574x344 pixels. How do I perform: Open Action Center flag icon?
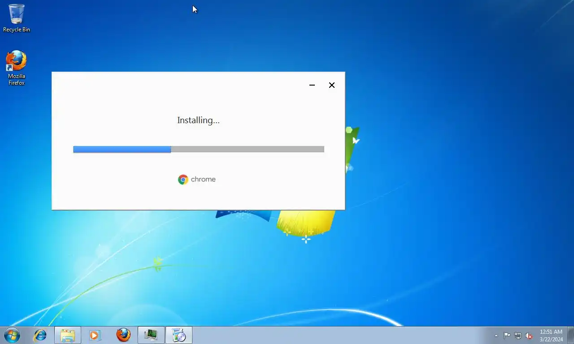[x=507, y=335]
